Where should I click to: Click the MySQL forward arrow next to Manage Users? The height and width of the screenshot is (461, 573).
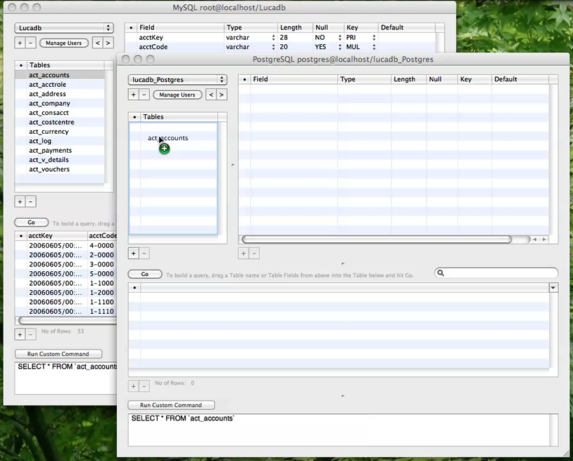[108, 43]
